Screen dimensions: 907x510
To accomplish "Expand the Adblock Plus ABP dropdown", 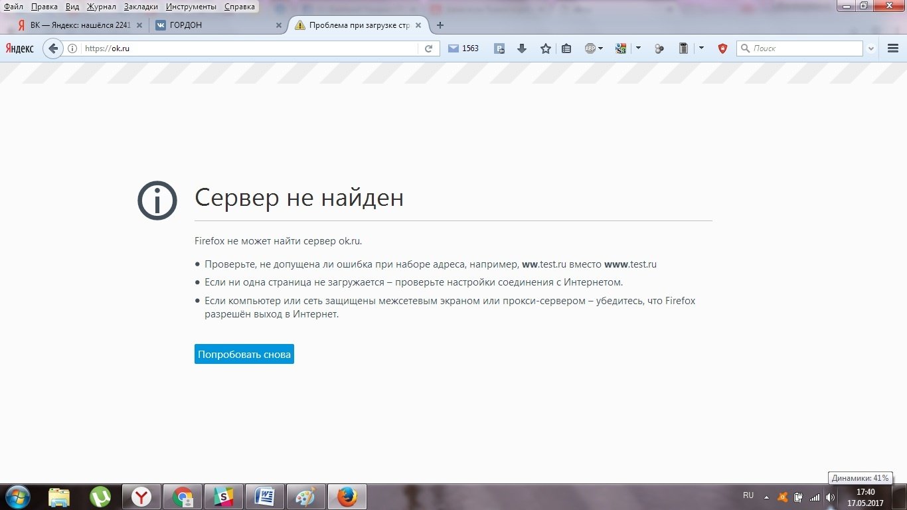I will pyautogui.click(x=600, y=48).
